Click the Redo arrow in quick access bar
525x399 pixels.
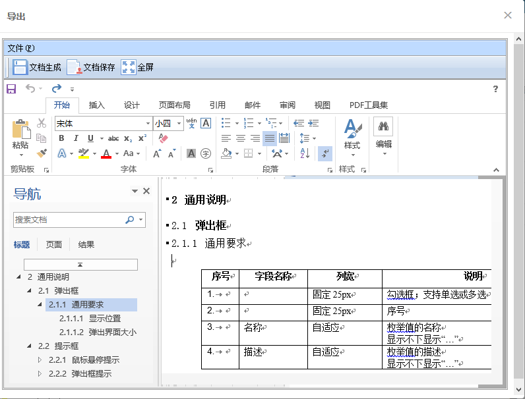[57, 89]
